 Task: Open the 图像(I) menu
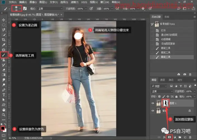click(33, 2)
